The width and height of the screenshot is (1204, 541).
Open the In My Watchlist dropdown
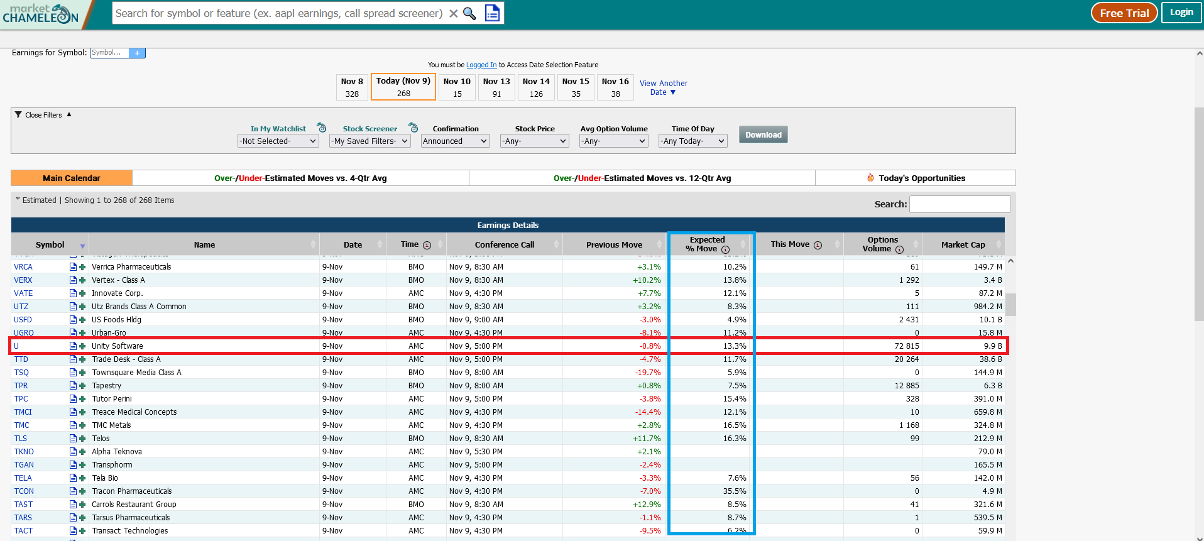point(278,141)
